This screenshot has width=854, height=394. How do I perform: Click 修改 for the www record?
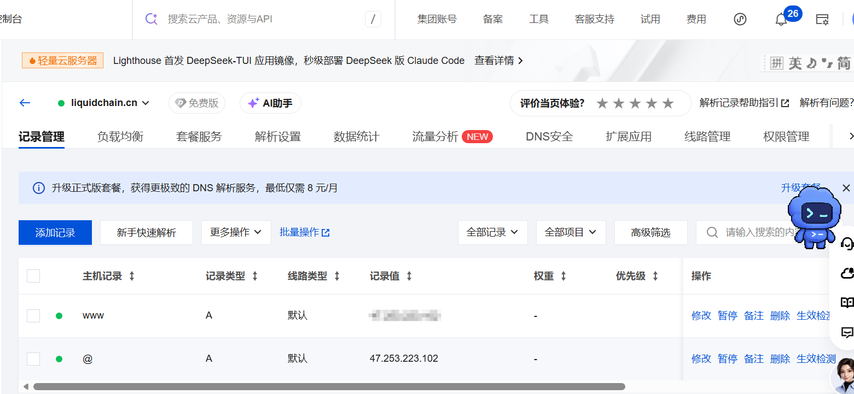pos(701,315)
